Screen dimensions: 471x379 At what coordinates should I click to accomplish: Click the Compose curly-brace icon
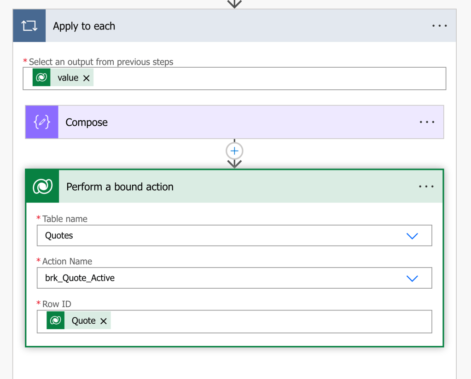pyautogui.click(x=42, y=122)
